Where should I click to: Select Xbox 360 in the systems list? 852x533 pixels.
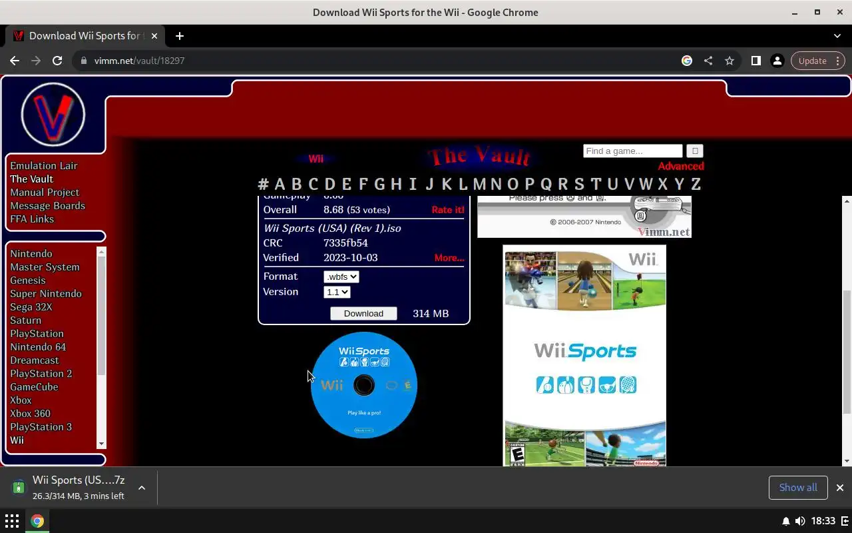tap(30, 414)
